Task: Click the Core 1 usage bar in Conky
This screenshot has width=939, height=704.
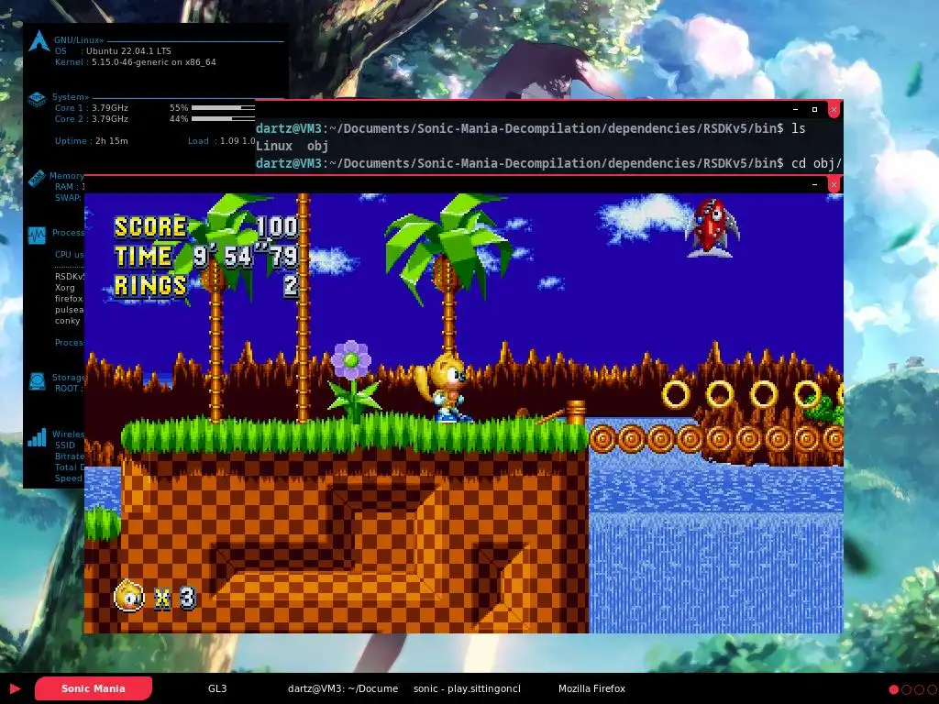Action: [x=223, y=108]
